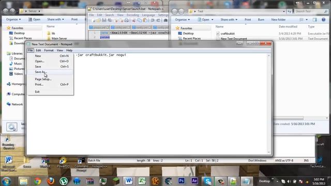Click Print in Test explorer toolbar

(x=248, y=20)
